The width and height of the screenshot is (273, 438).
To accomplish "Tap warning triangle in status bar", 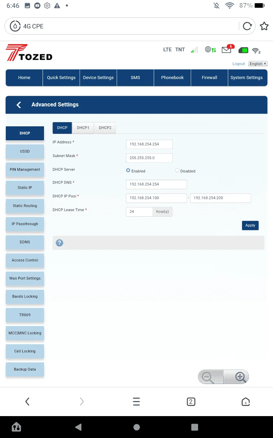I will click(57, 5).
